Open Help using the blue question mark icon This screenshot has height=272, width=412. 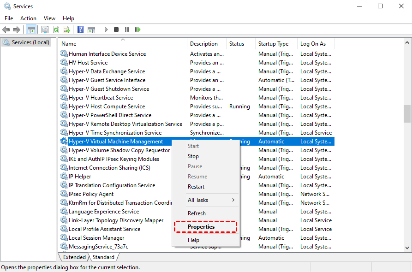[x=80, y=29]
